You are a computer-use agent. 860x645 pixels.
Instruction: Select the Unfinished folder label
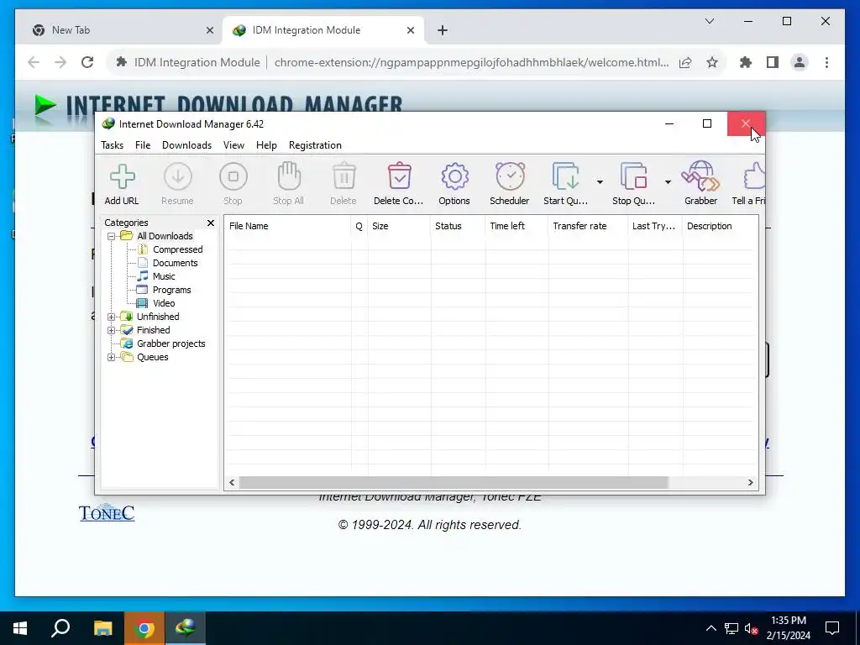click(158, 317)
